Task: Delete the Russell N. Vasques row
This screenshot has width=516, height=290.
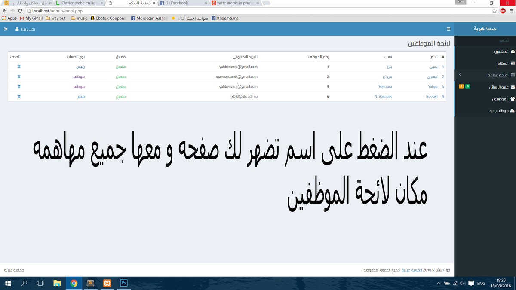Action: pos(18,97)
